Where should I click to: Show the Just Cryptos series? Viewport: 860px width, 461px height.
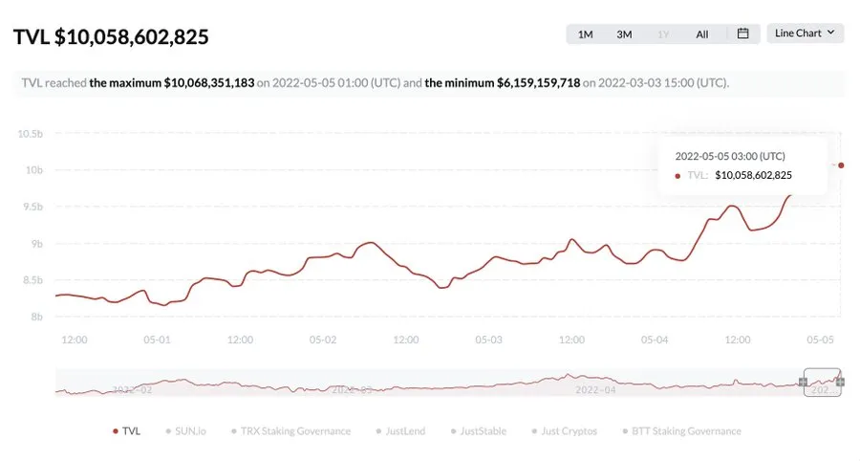tap(565, 431)
